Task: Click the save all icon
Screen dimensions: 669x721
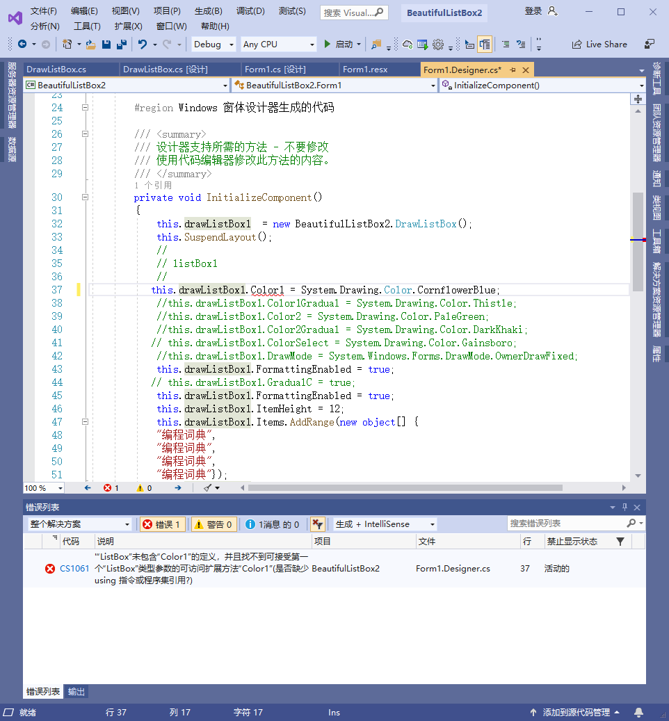Action: [x=122, y=44]
